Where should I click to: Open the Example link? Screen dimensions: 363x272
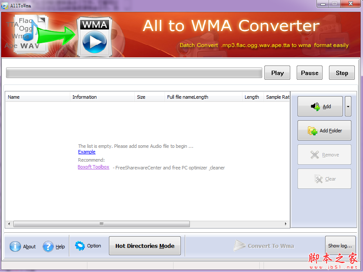pos(87,152)
